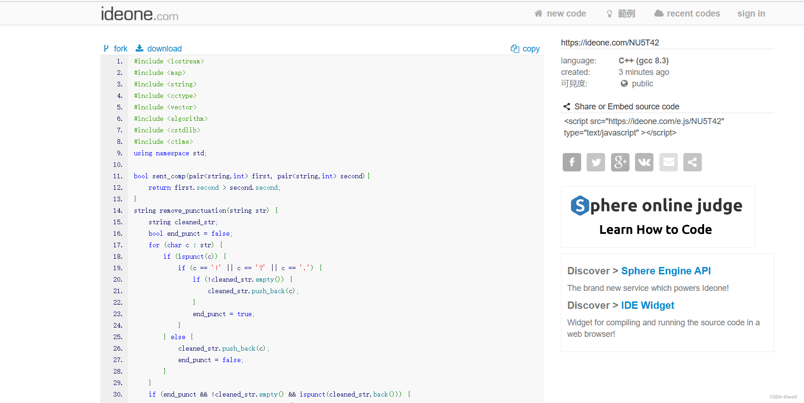This screenshot has width=804, height=403.
Task: Click the home icon beside new code
Action: pyautogui.click(x=538, y=14)
